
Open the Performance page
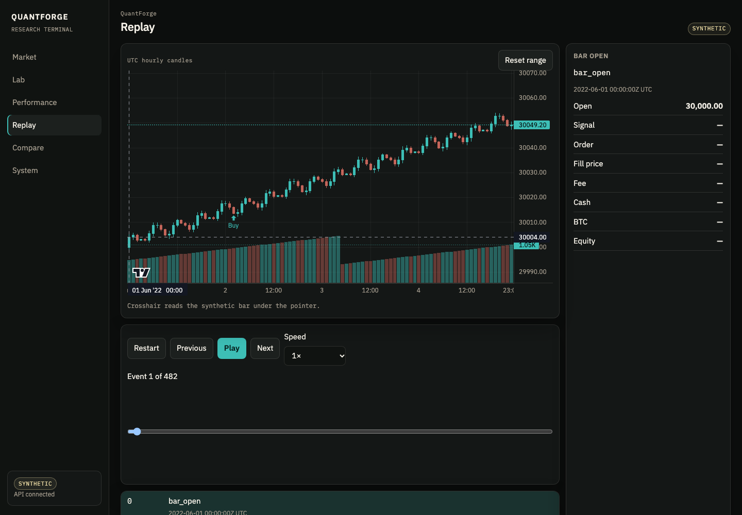pos(54,102)
